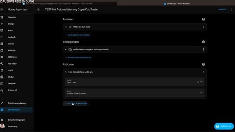The width and height of the screenshot is (235, 132).
Task: Click BEDINGUNG HINZUFÜGEN button
Action: coord(78,58)
